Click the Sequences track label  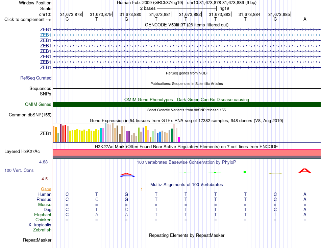tap(40, 89)
